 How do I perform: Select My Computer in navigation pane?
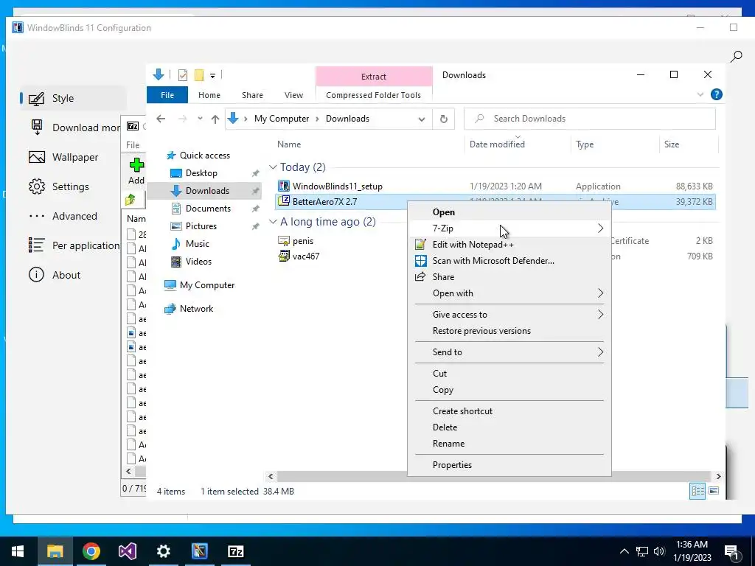[x=207, y=285]
